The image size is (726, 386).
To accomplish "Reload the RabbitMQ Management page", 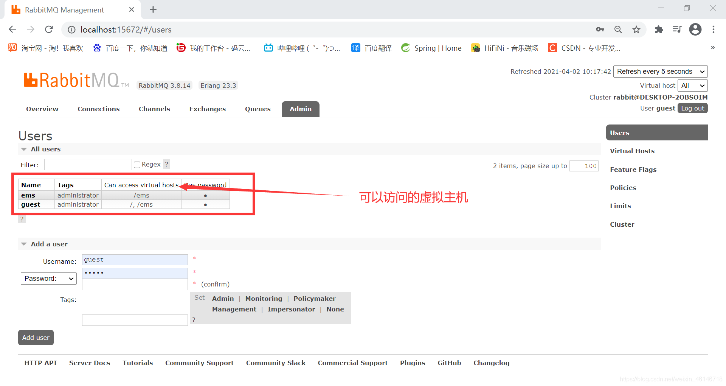I will tap(49, 30).
